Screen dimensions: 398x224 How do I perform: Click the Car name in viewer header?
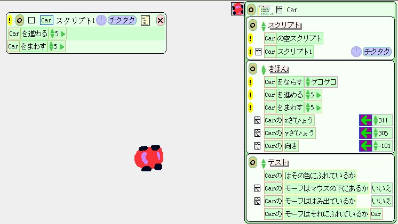[x=292, y=10]
